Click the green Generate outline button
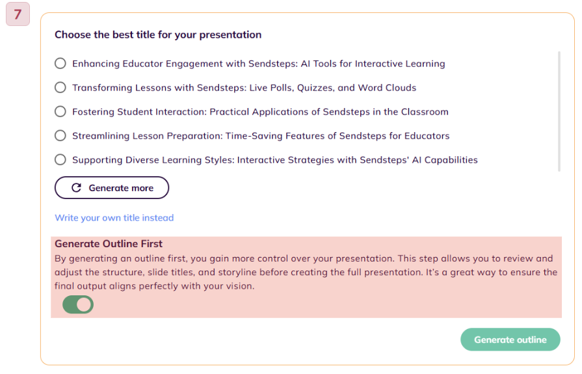This screenshot has height=374, width=582. pyautogui.click(x=510, y=340)
